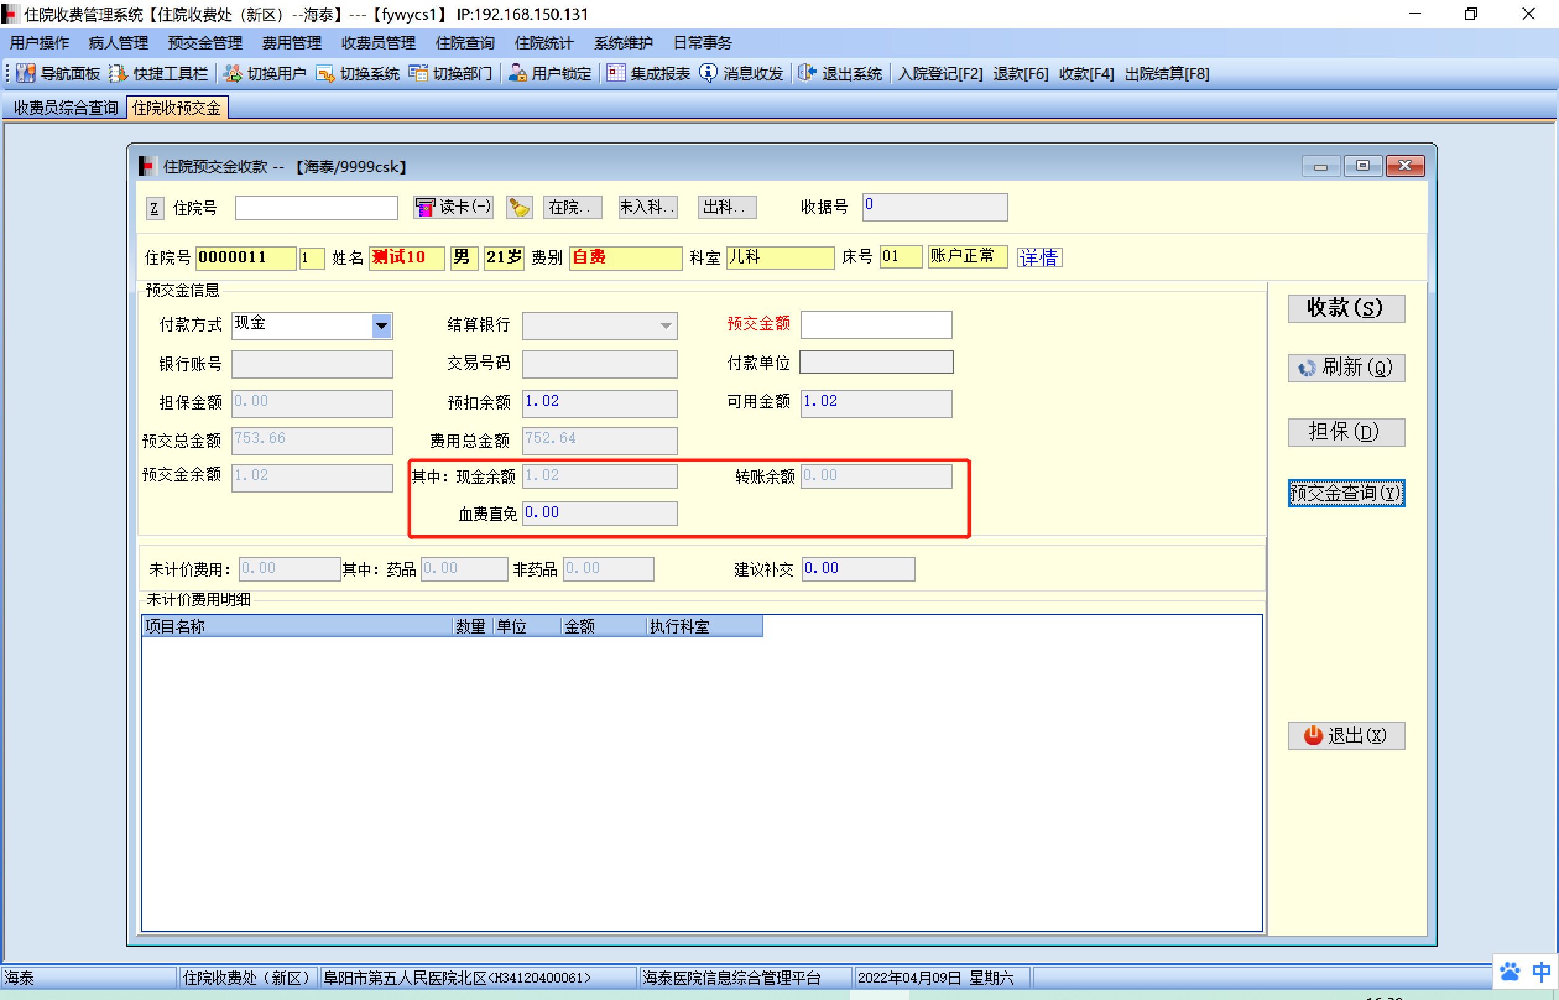Screen dimensions: 1559x1000
Task: Expand the 付款方式 payment method dropdown
Action: pyautogui.click(x=382, y=325)
